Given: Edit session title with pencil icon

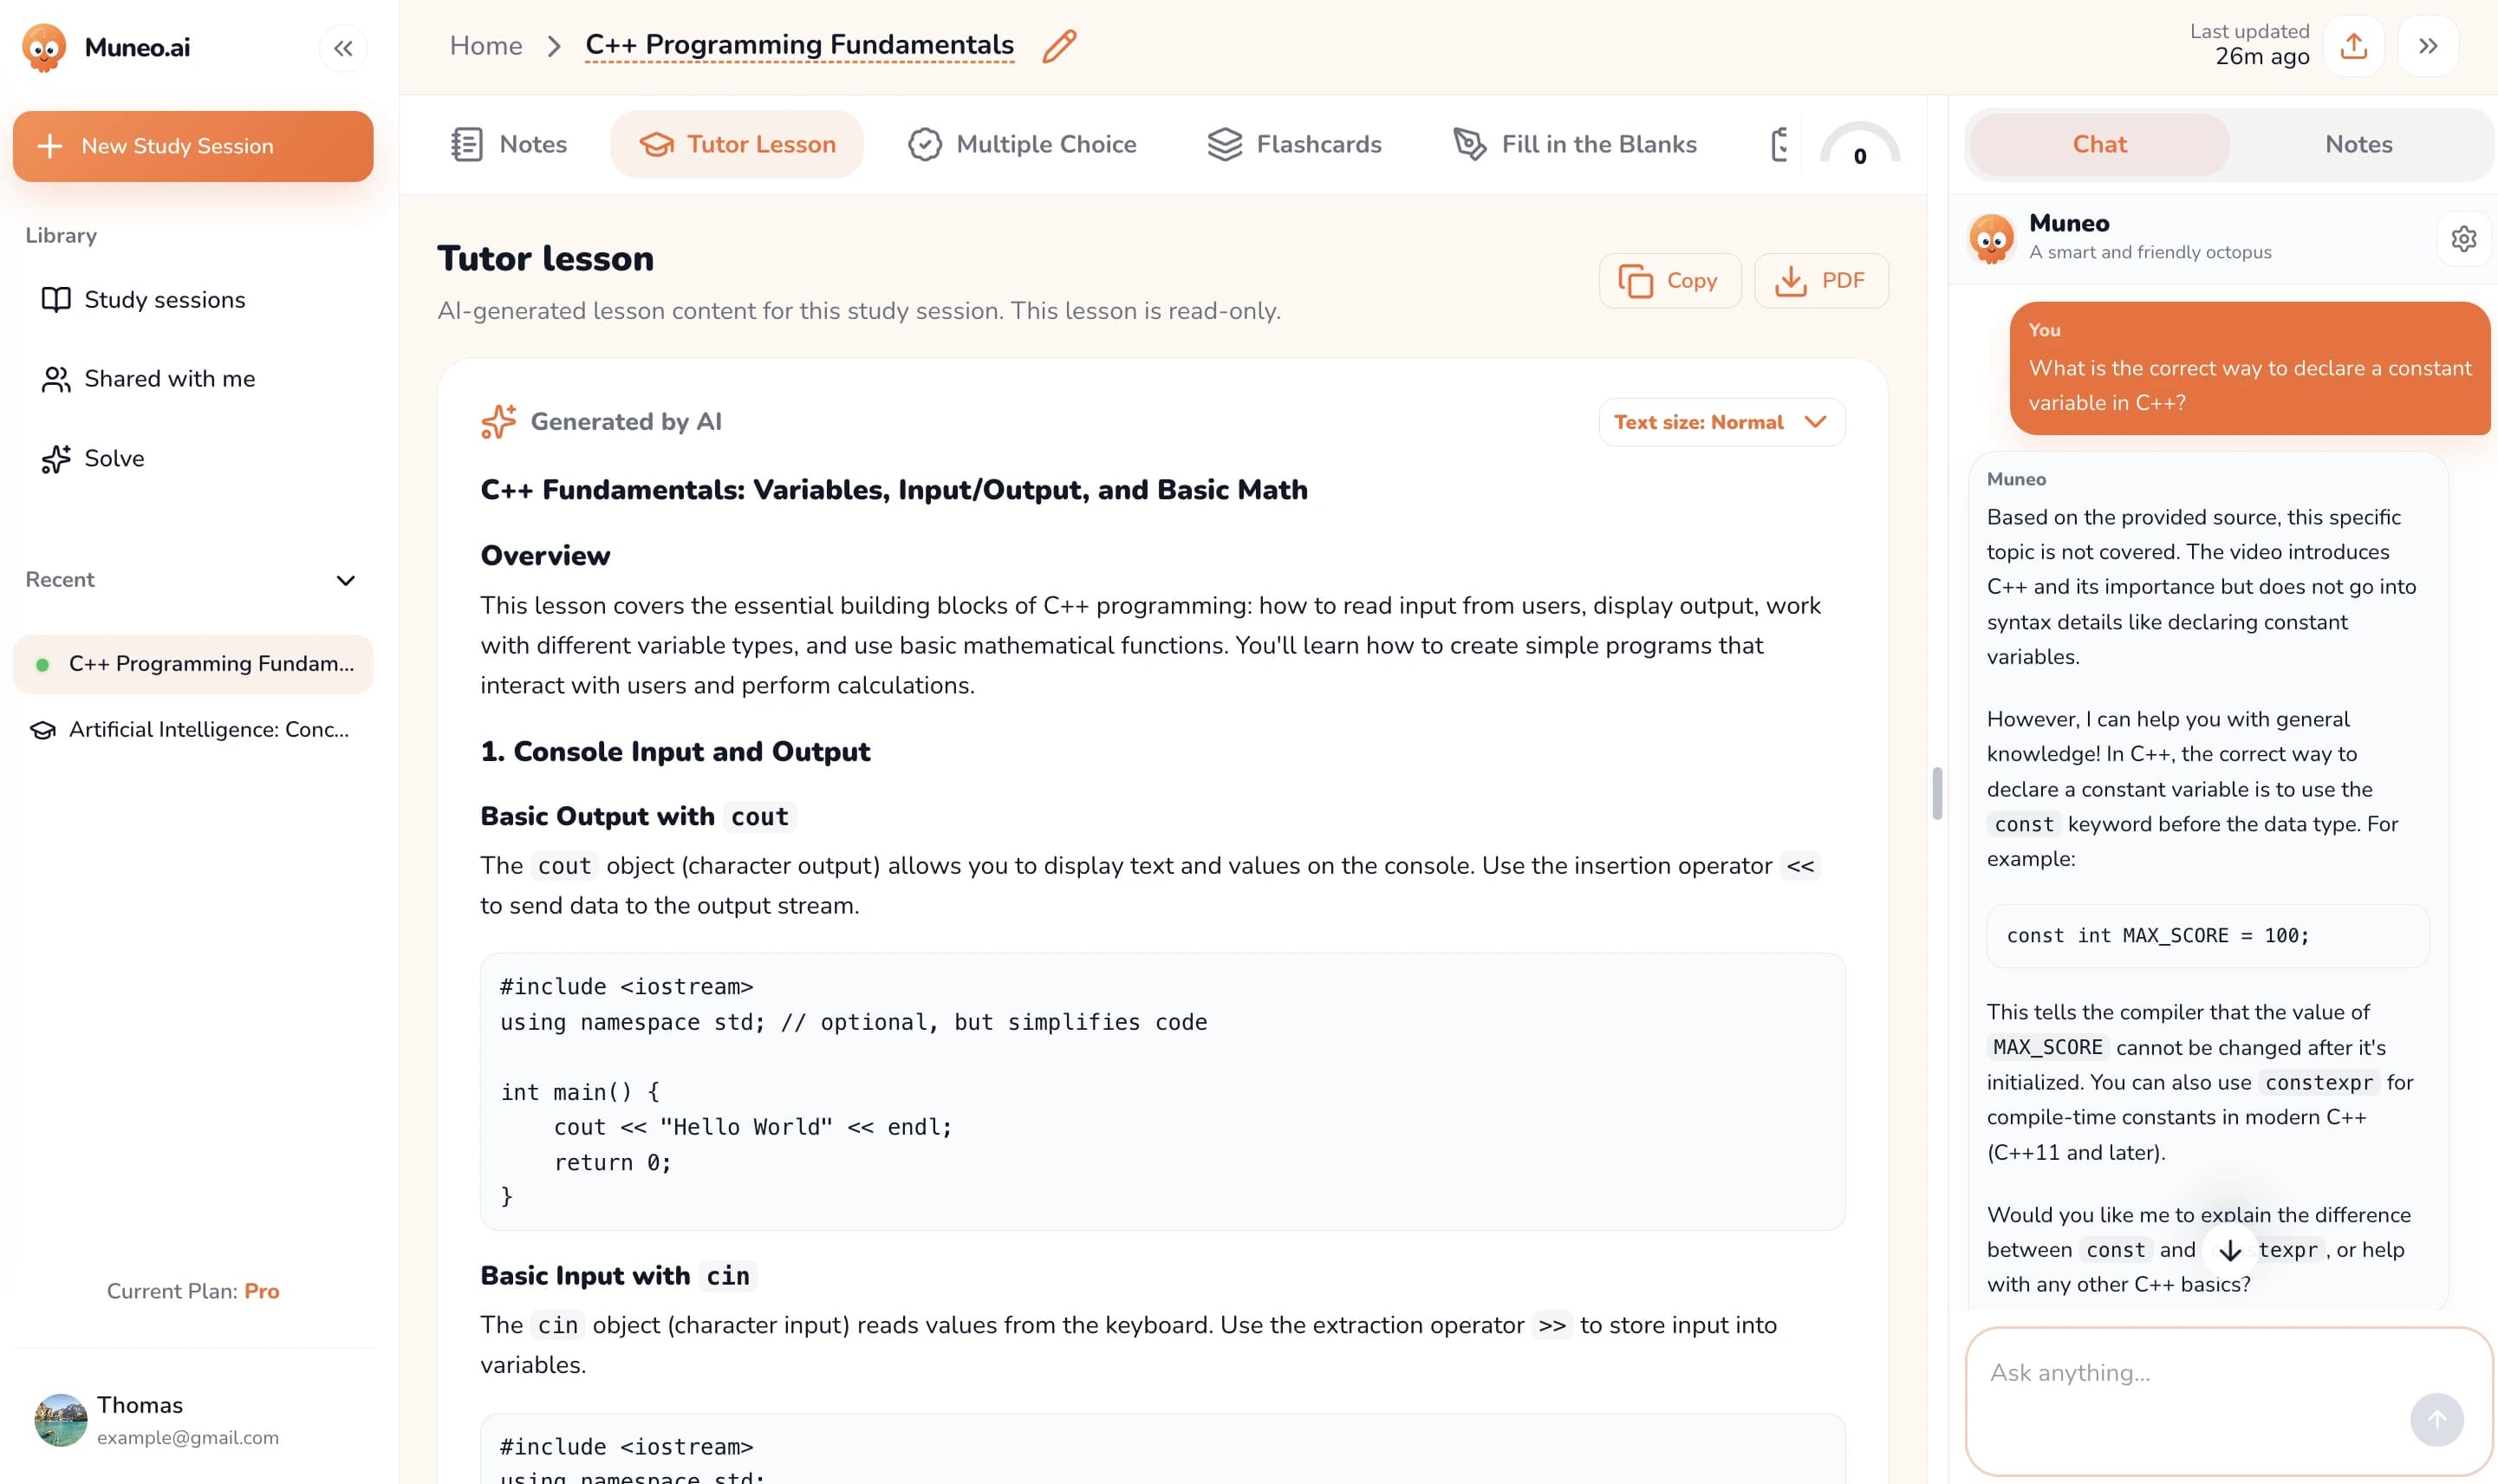Looking at the screenshot, I should [x=1059, y=46].
